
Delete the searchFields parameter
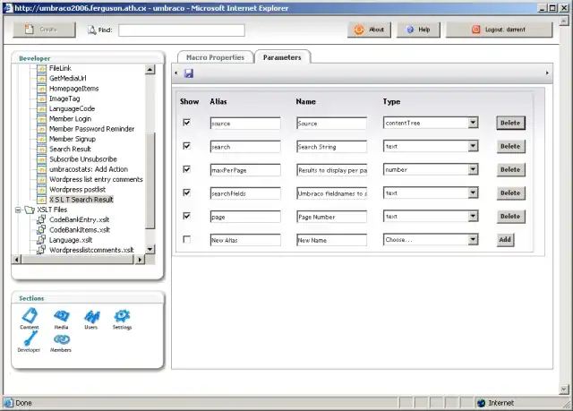point(509,193)
